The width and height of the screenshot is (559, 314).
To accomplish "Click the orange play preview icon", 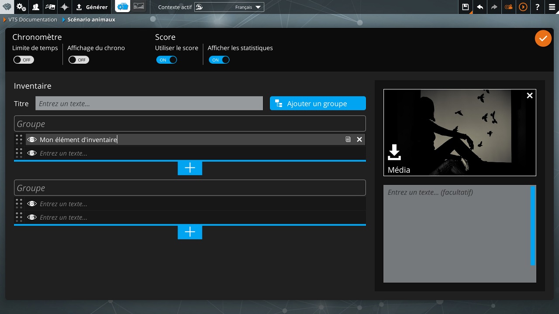I will point(523,7).
